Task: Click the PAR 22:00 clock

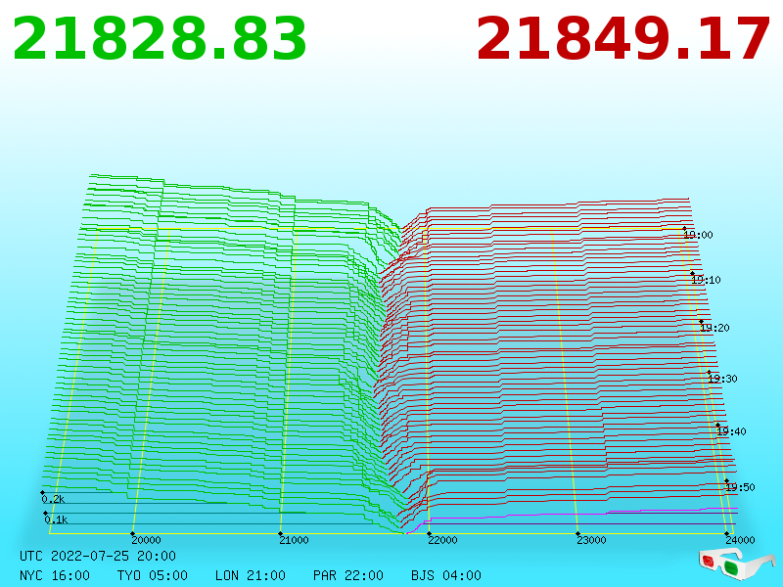Action: pos(348,575)
